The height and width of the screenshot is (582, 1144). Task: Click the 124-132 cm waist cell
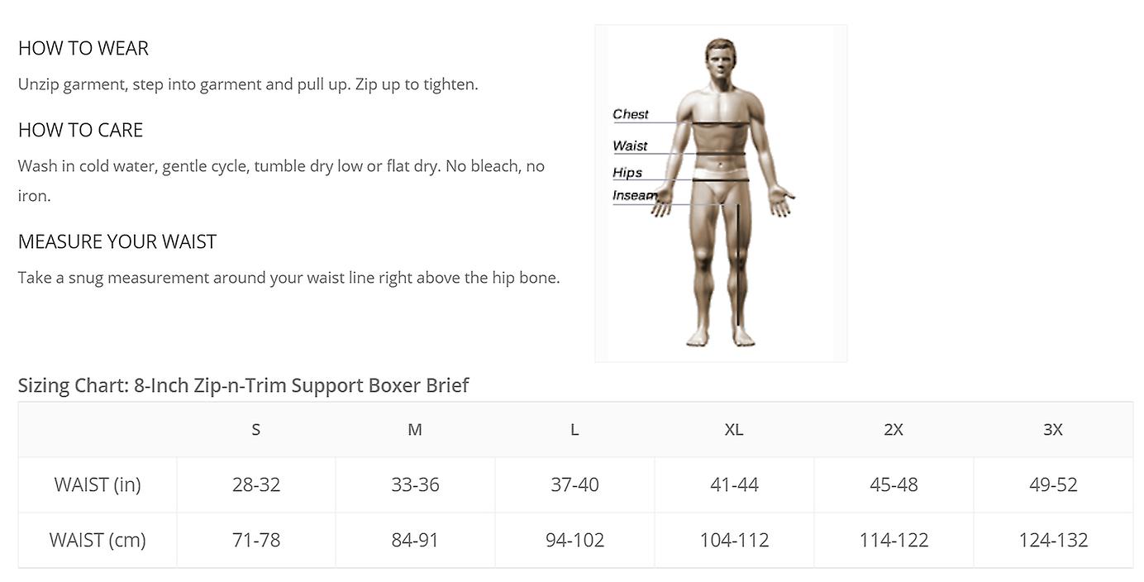coord(1053,540)
